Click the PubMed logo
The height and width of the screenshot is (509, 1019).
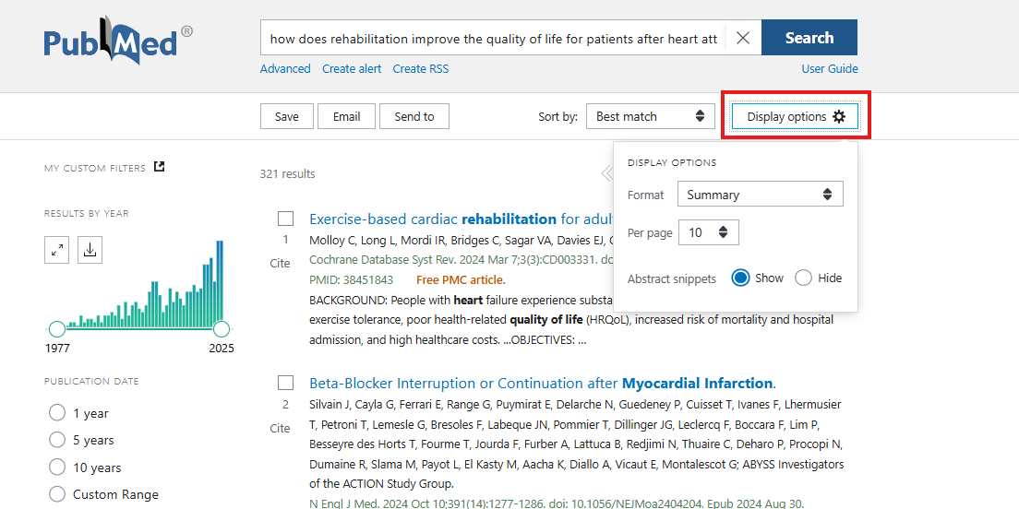pos(118,41)
